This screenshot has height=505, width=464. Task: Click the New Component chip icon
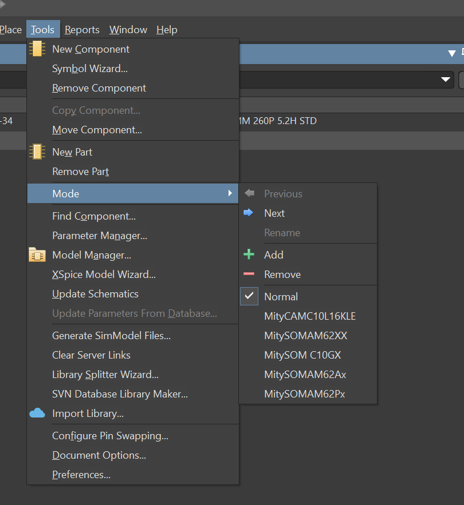tap(37, 49)
